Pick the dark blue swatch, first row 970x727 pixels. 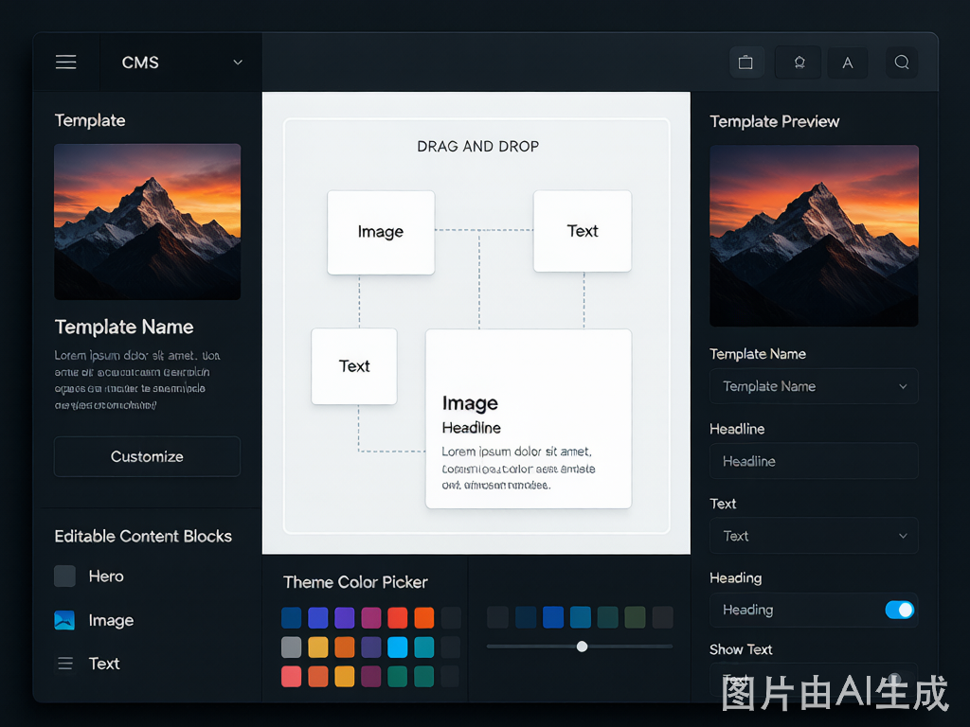tap(292, 617)
